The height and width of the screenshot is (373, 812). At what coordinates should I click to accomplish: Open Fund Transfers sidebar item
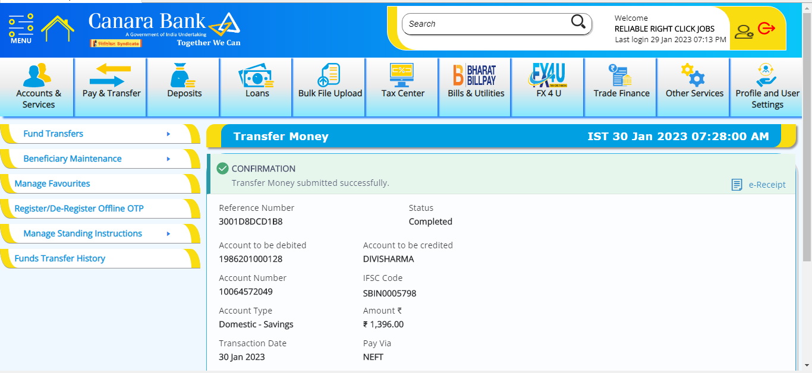(100, 134)
